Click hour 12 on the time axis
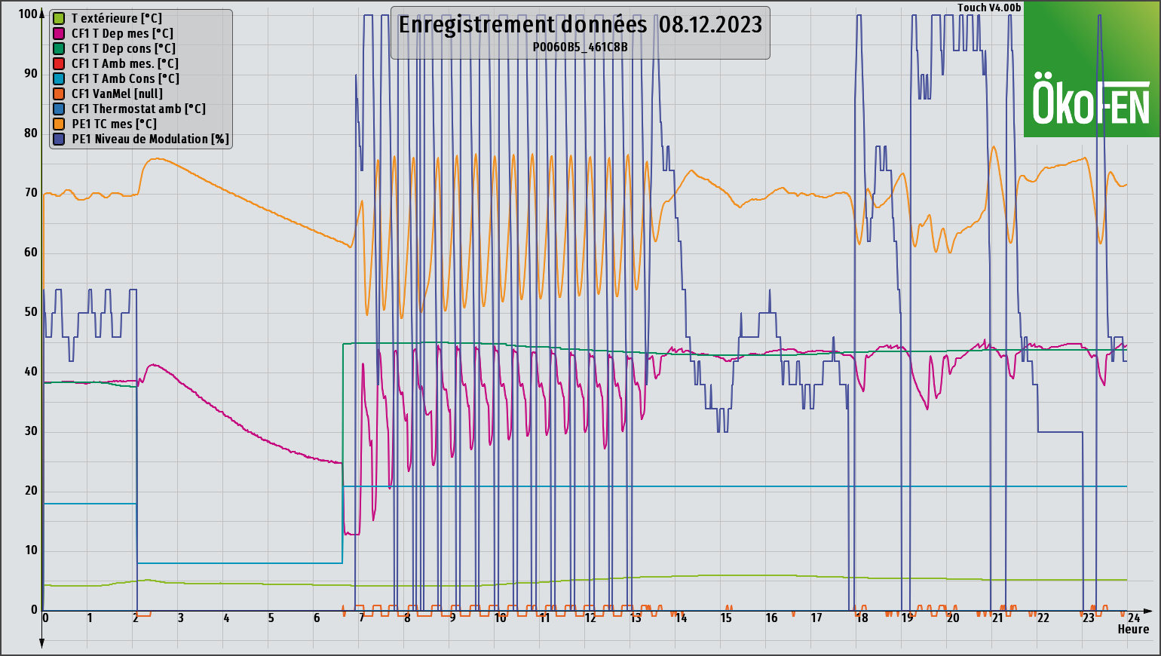This screenshot has height=656, width=1161. [590, 618]
